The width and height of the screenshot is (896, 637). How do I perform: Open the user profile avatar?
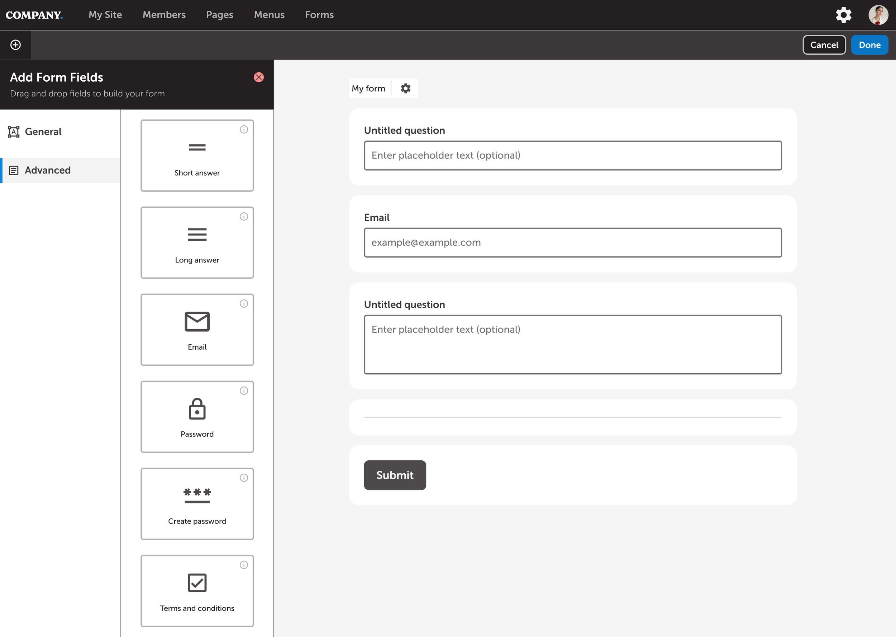click(x=878, y=15)
